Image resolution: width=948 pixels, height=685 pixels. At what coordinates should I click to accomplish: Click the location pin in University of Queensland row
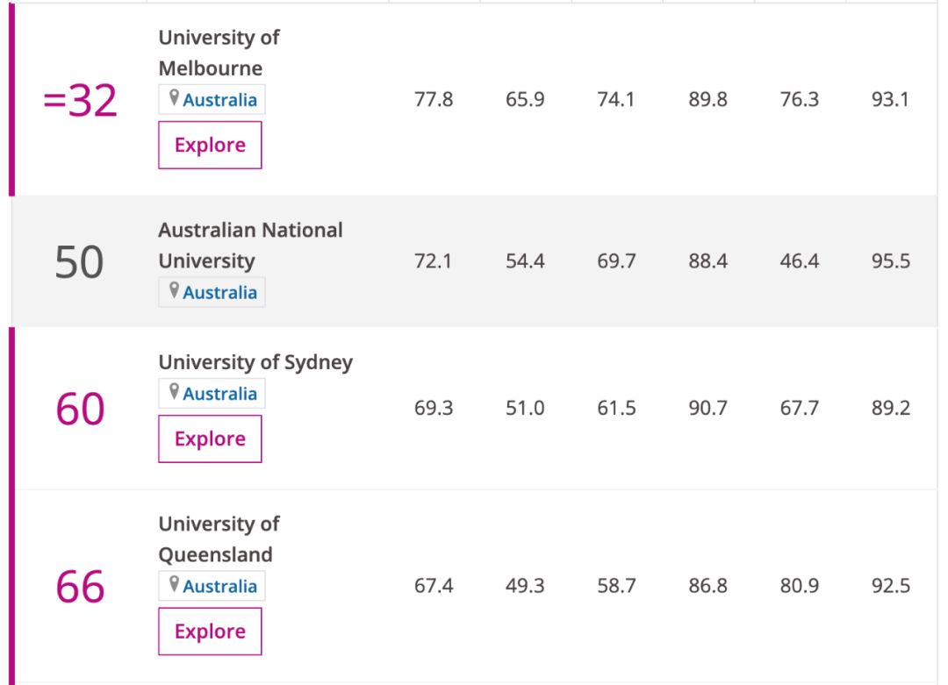[174, 585]
